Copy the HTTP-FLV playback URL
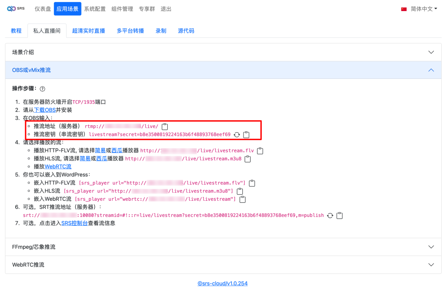The width and height of the screenshot is (445, 289). (x=260, y=151)
